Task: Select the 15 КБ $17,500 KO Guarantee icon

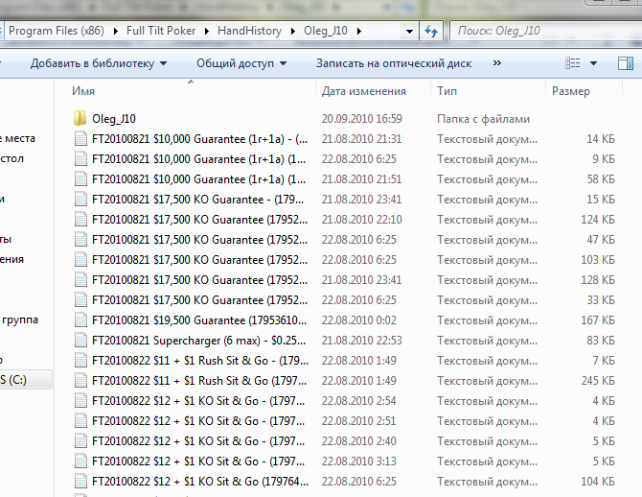Action: pyautogui.click(x=80, y=199)
